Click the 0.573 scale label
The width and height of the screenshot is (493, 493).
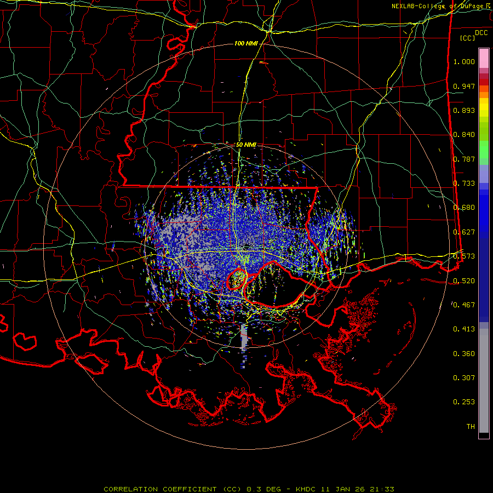coord(464,256)
